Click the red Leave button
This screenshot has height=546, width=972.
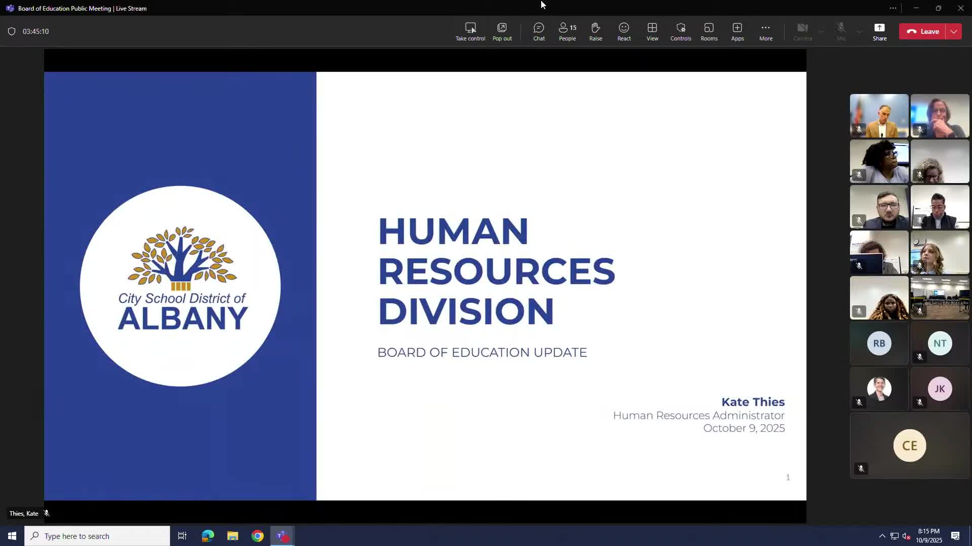pyautogui.click(x=923, y=31)
